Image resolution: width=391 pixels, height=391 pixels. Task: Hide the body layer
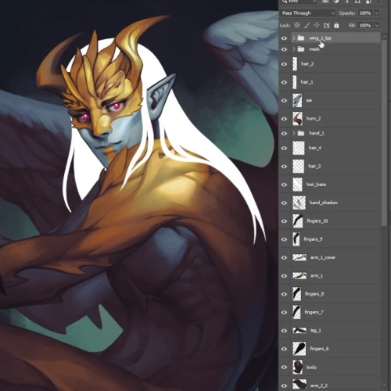pos(284,367)
